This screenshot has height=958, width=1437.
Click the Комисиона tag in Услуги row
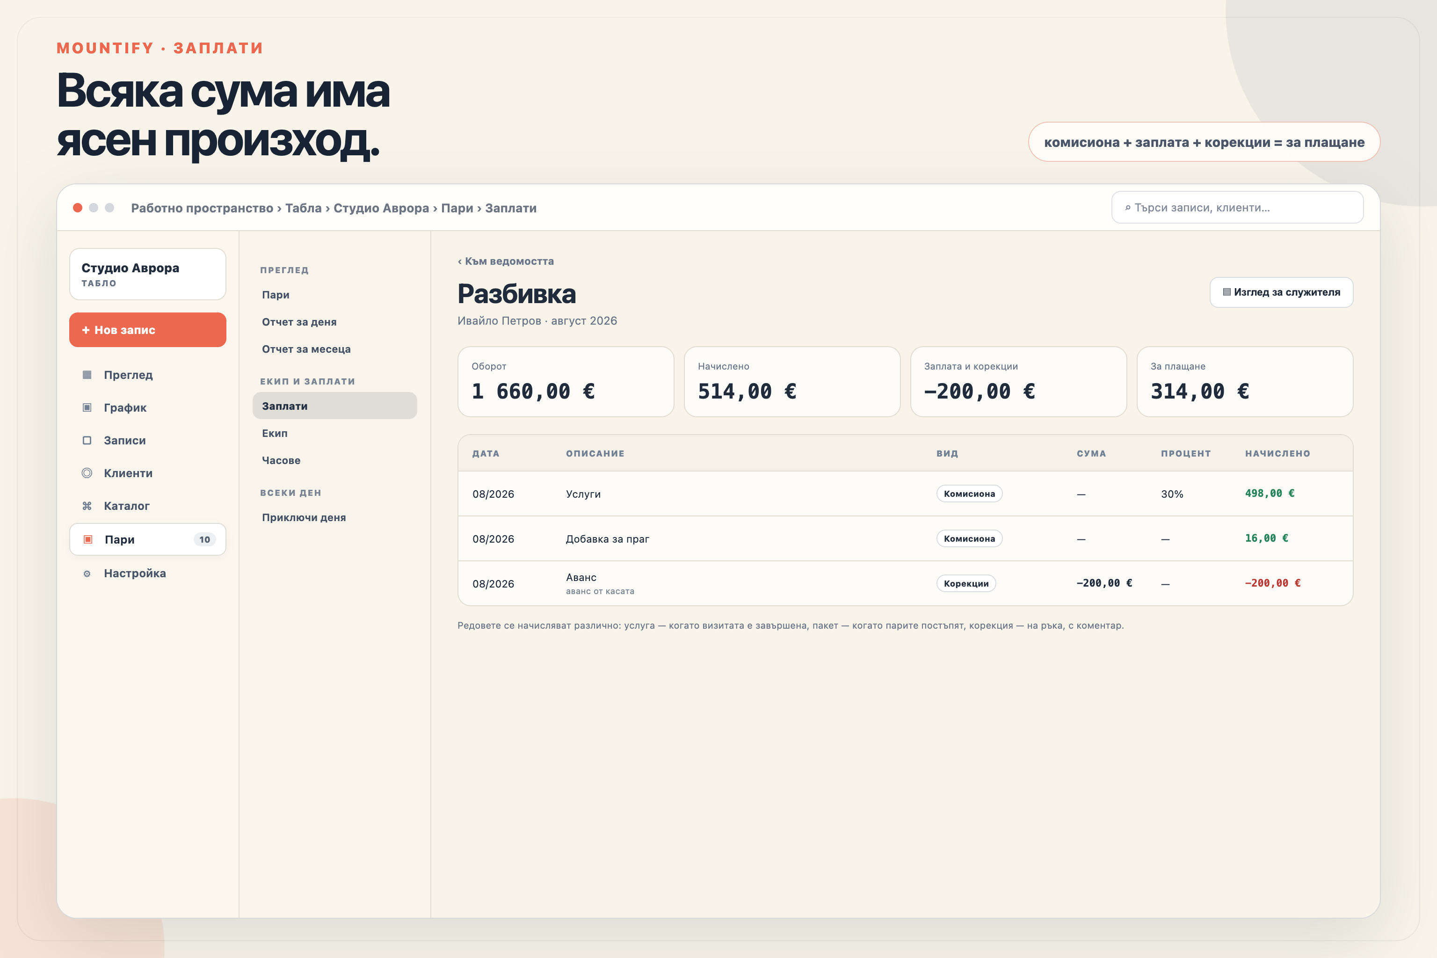pos(969,494)
